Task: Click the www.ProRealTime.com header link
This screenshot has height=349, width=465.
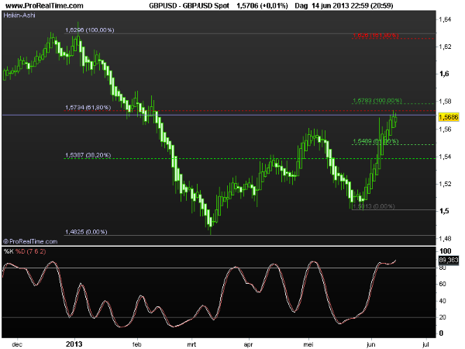Action: tap(45, 5)
